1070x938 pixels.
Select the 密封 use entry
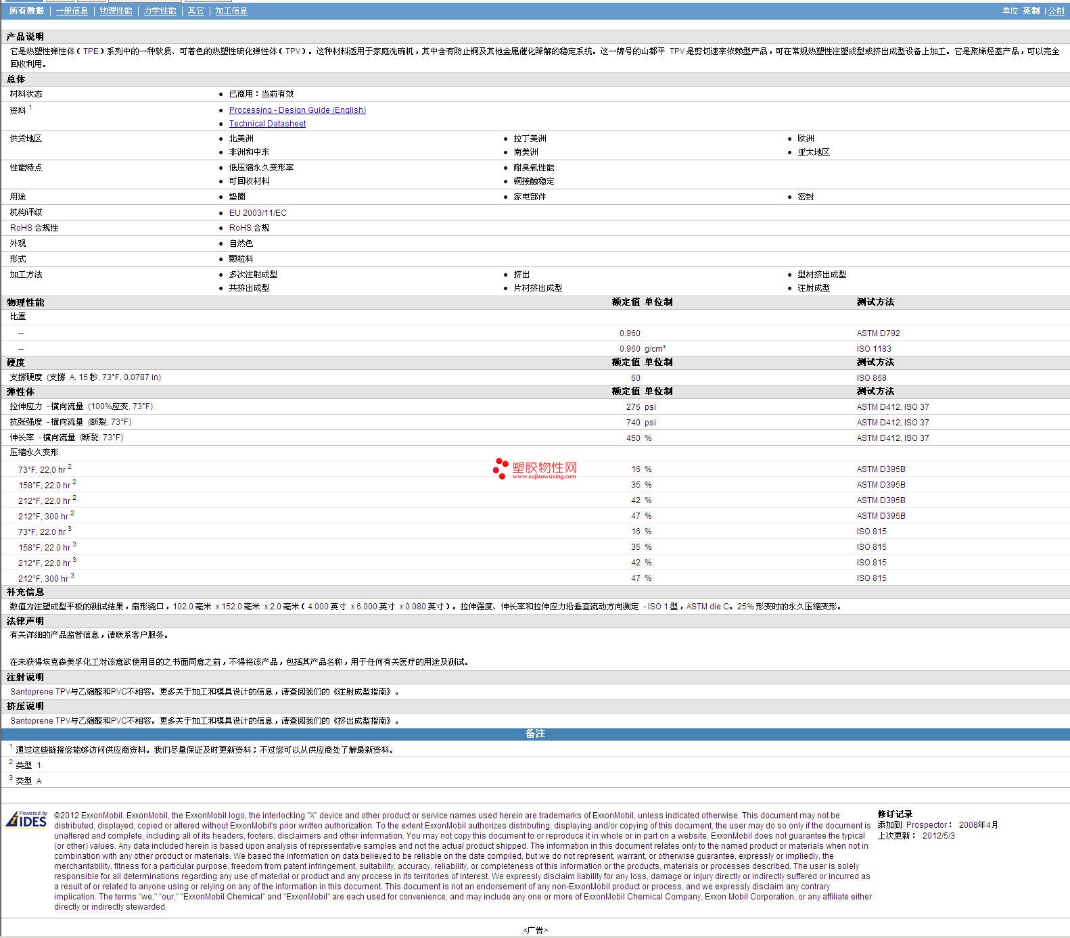coord(806,197)
